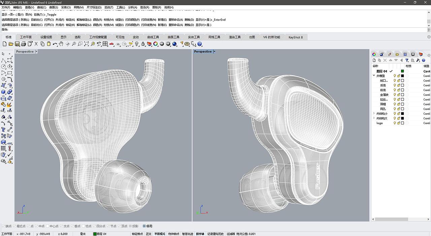431x236 pixels.
Task: Click 记录建构历史 in the status bar
Action: click(x=215, y=234)
